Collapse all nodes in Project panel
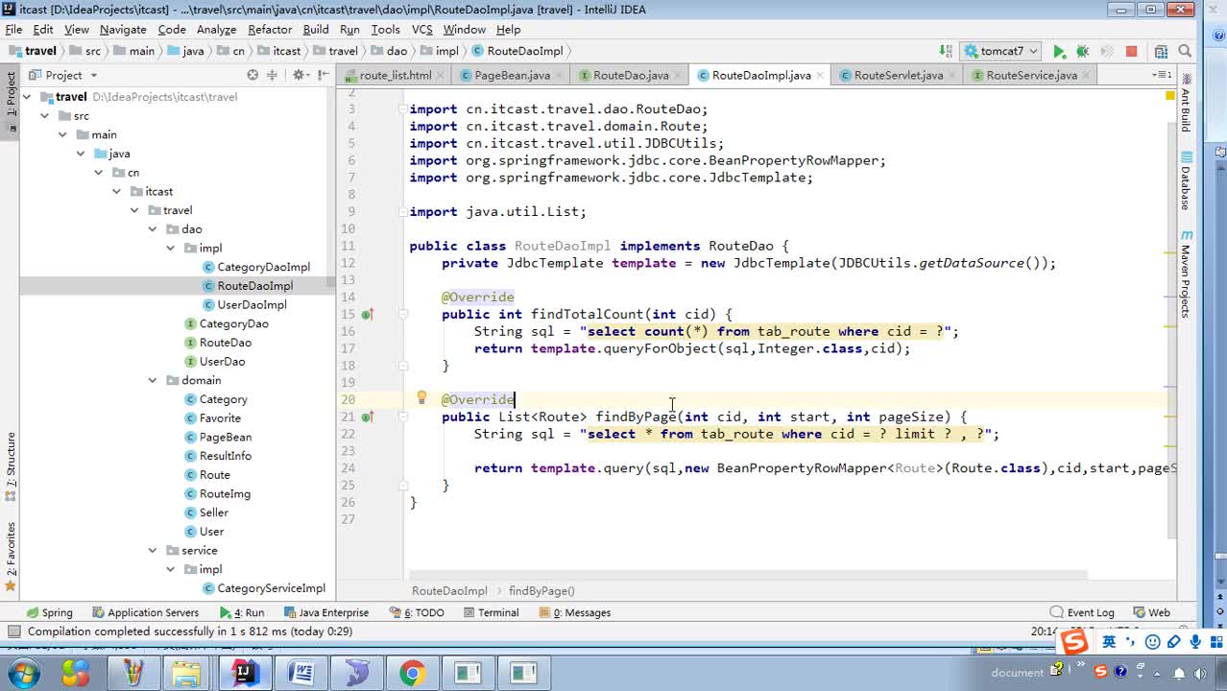 (273, 75)
